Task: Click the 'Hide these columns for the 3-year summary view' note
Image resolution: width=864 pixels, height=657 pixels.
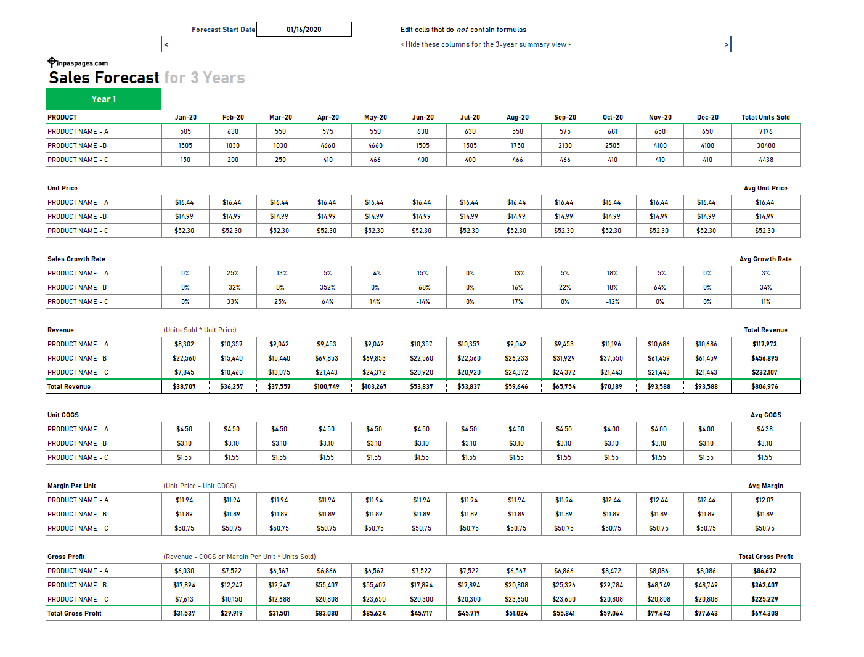Action: 486,44
